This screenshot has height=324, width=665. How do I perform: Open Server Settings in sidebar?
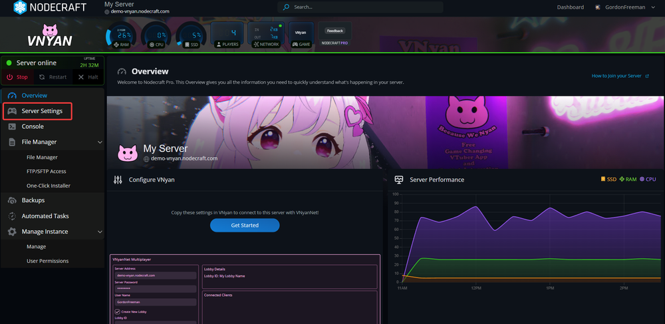(37, 111)
